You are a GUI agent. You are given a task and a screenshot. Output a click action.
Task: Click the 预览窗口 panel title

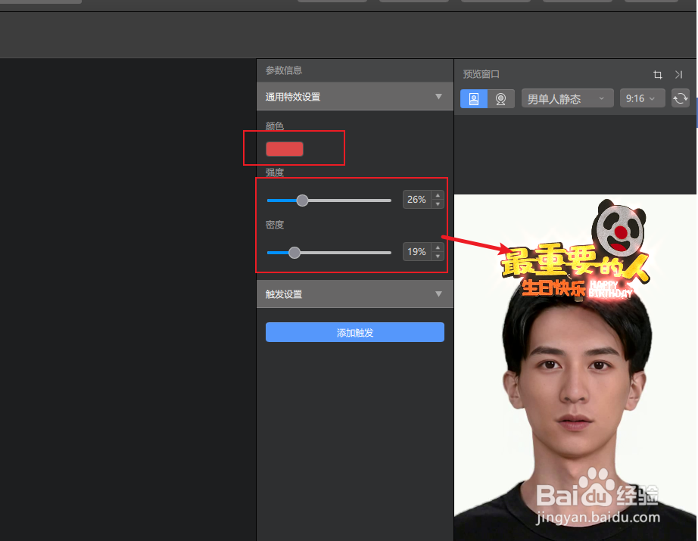(481, 74)
